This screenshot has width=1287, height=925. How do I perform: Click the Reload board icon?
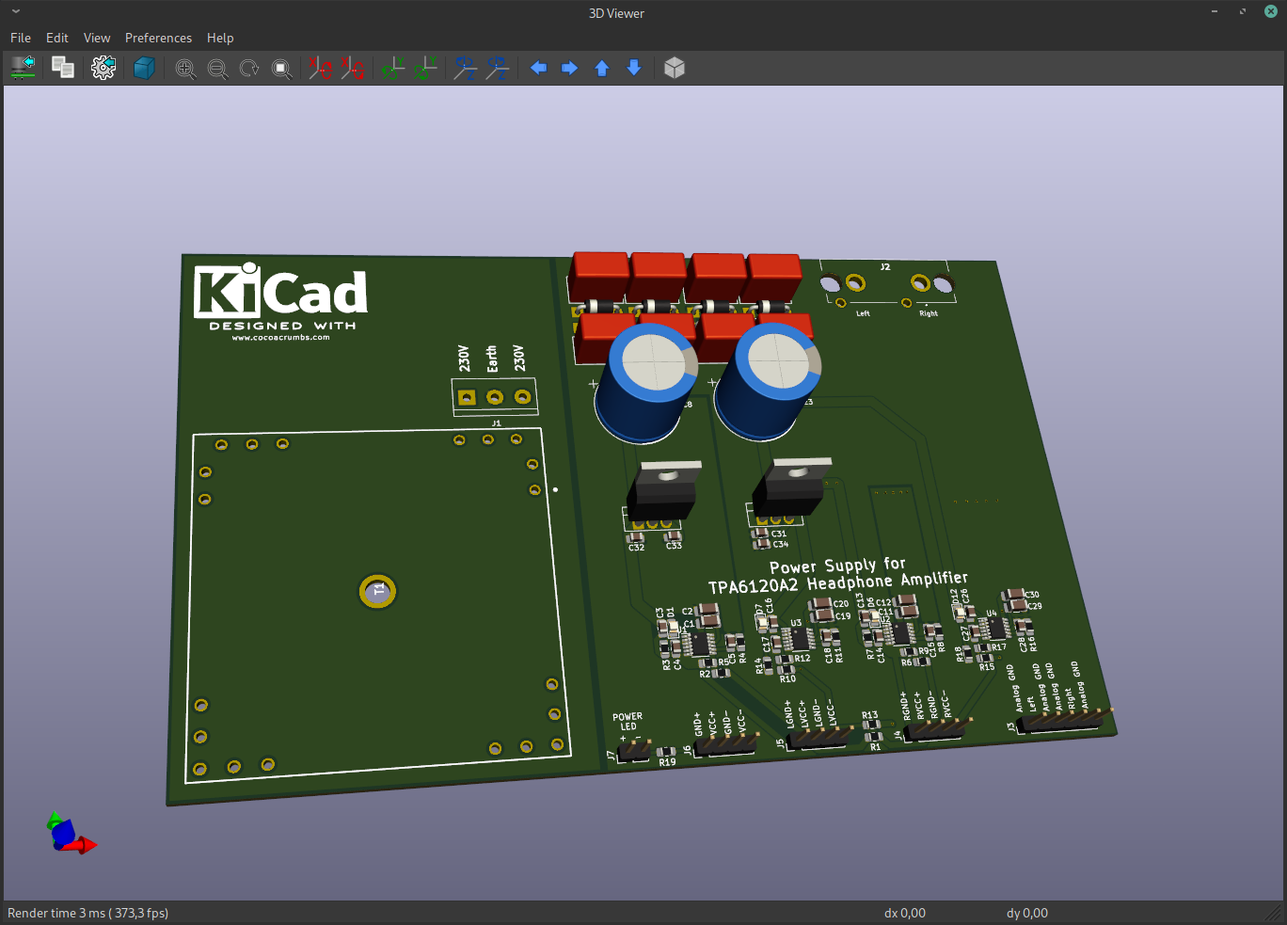[x=23, y=68]
